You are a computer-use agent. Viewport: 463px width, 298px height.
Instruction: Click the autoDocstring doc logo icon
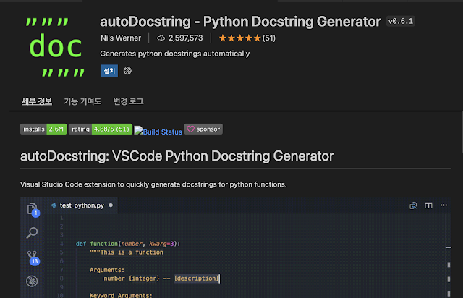pyautogui.click(x=56, y=47)
